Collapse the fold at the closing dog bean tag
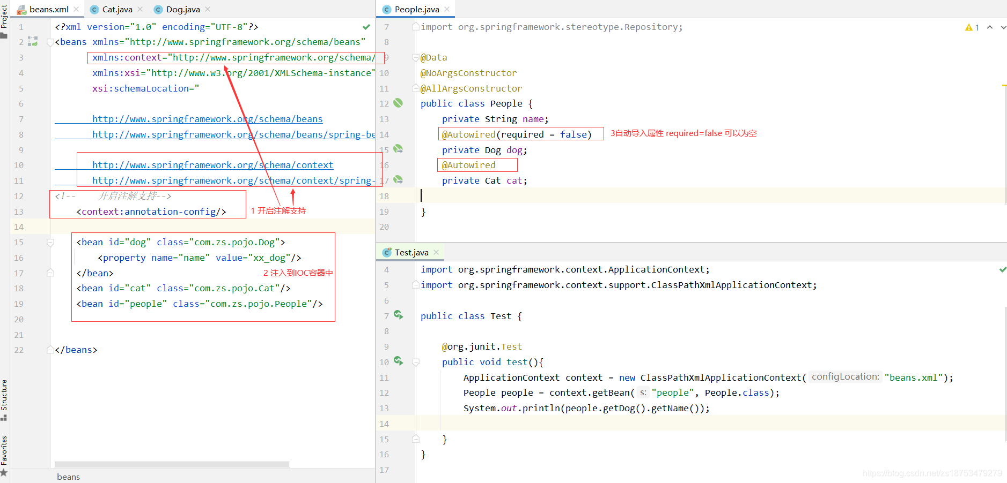The height and width of the screenshot is (483, 1007). 50,273
